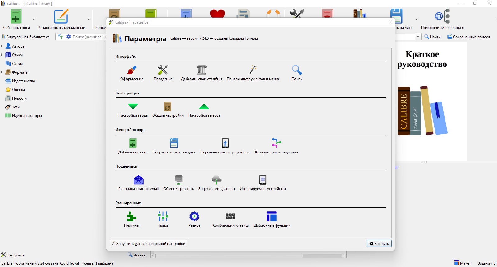497x267 pixels.
Task: Select Теги in the tag browser
Action: pos(16,107)
